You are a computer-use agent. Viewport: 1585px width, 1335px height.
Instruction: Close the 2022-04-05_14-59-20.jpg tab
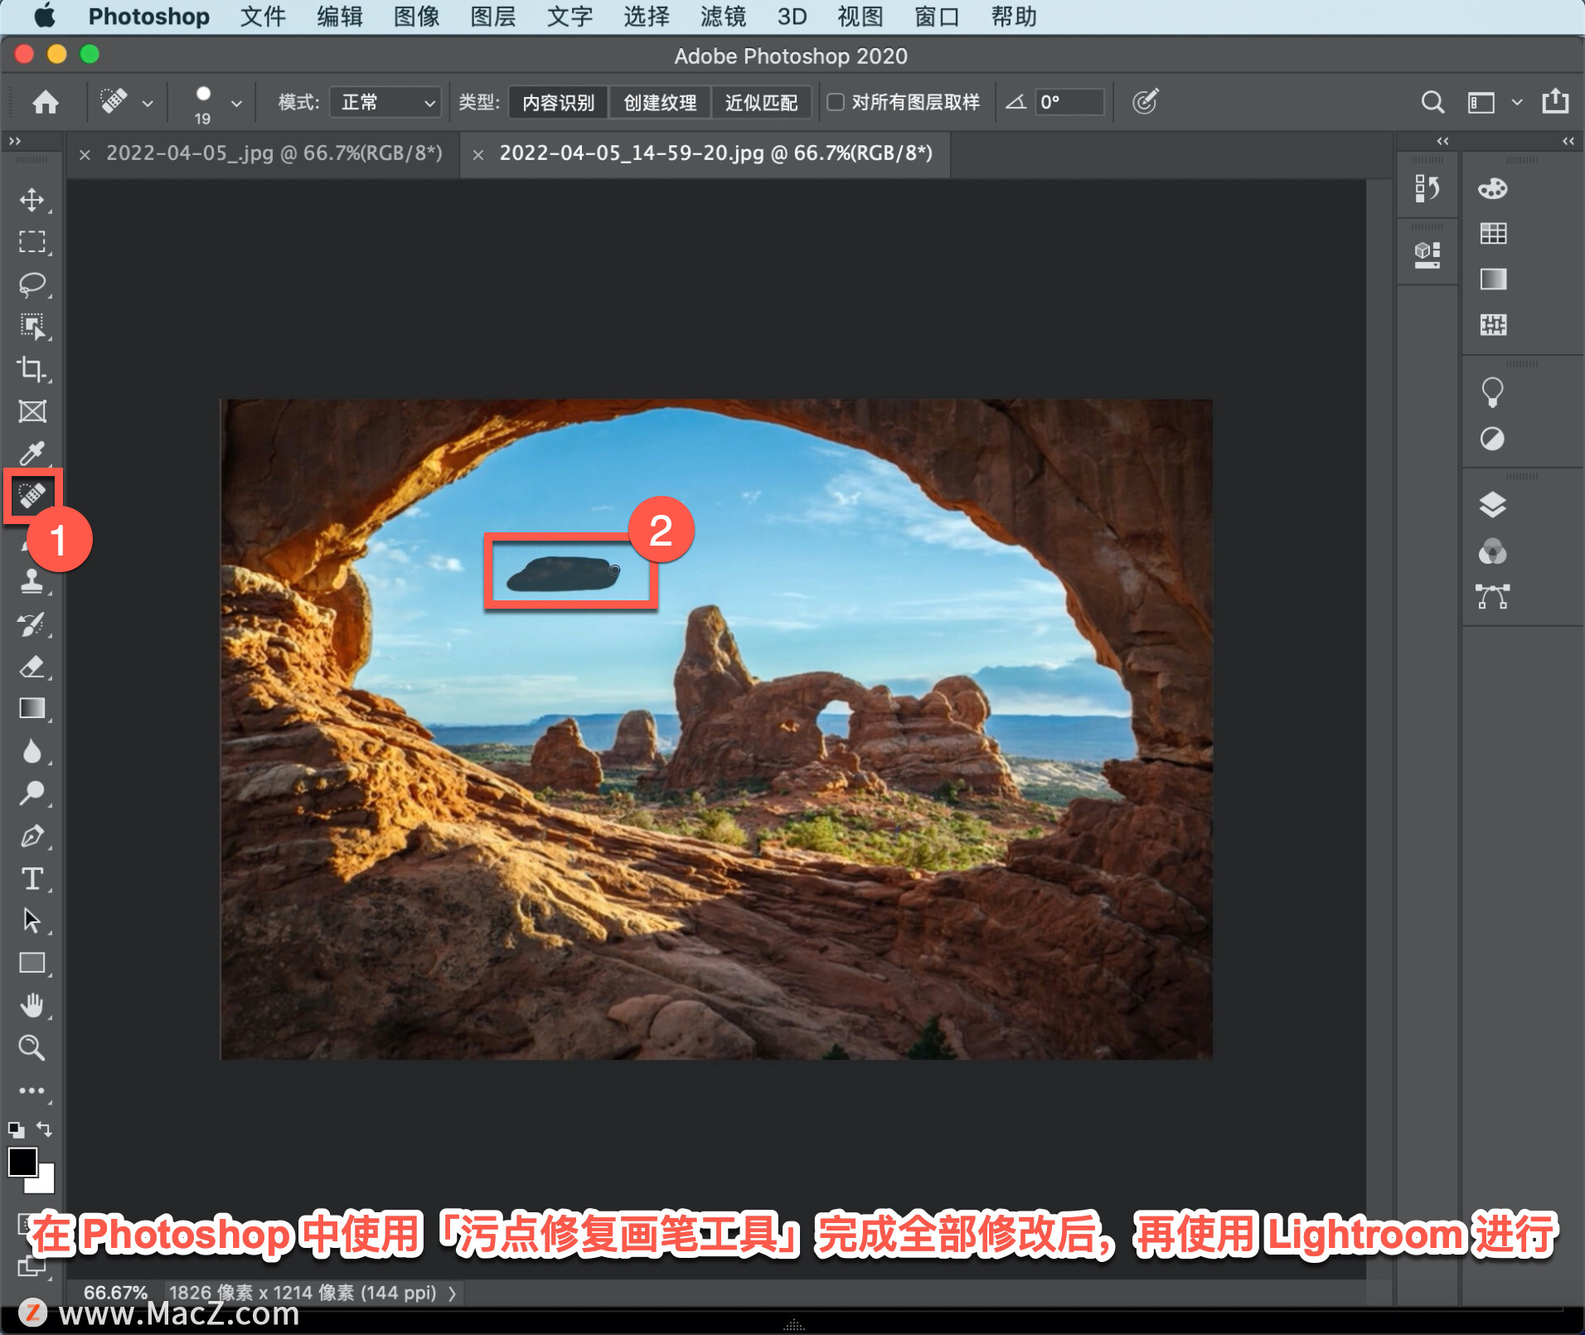pyautogui.click(x=478, y=154)
